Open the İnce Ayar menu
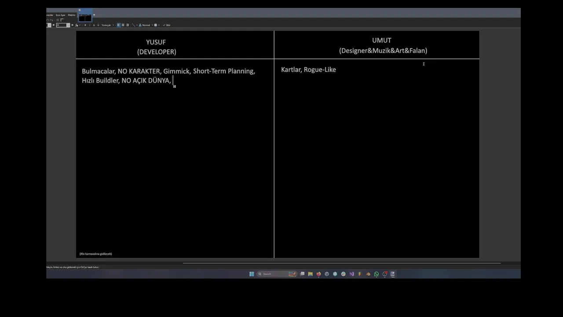Screen dimensions: 563x317 [x=61, y=15]
